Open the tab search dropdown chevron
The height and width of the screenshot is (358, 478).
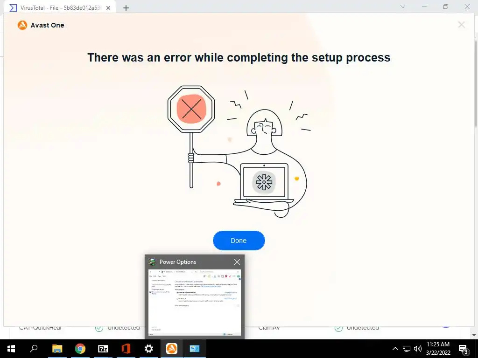(403, 7)
